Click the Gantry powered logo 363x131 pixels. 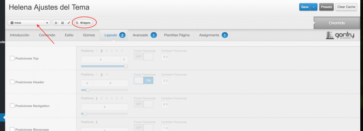pyautogui.click(x=340, y=35)
